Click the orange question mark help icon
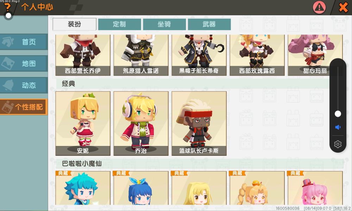352x211 pixels. coord(7,7)
